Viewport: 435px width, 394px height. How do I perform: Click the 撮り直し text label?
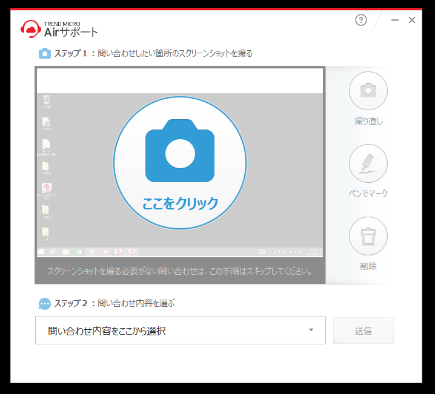coord(368,121)
